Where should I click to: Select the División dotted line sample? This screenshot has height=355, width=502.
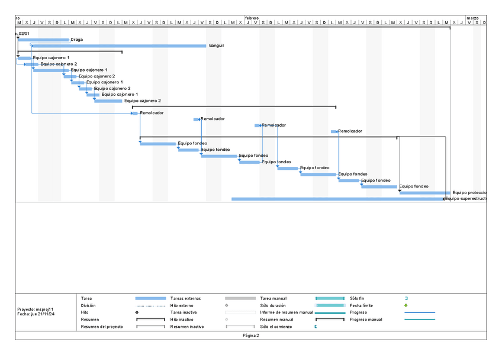point(150,306)
